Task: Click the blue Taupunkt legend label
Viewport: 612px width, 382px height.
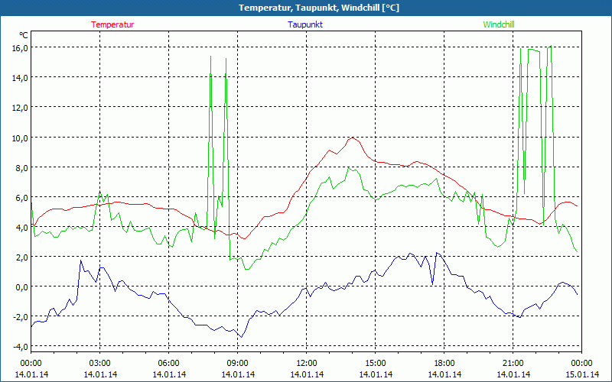Action: pyautogui.click(x=305, y=24)
